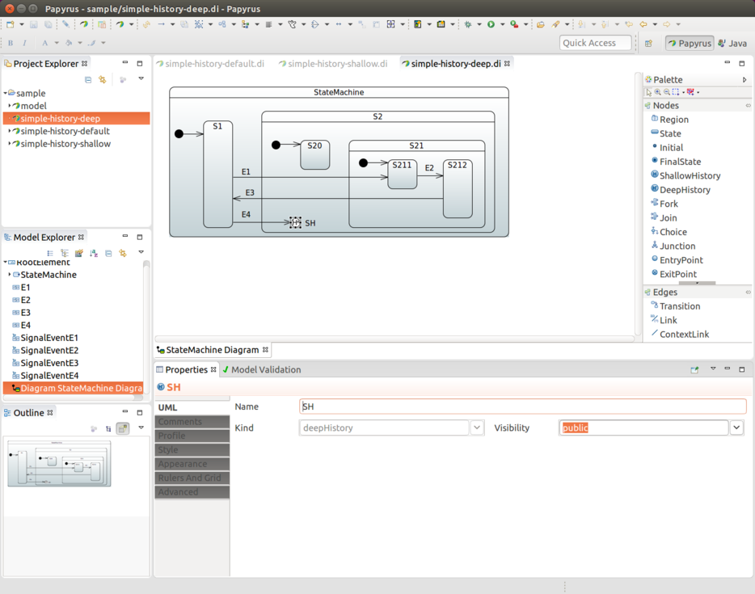Click the Back navigation arrow icon
755x594 pixels.
click(x=643, y=24)
